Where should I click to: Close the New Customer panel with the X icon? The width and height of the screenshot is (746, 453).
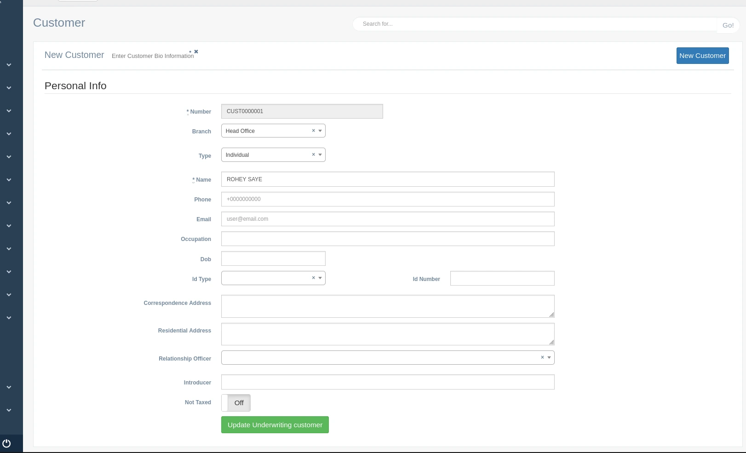(196, 52)
